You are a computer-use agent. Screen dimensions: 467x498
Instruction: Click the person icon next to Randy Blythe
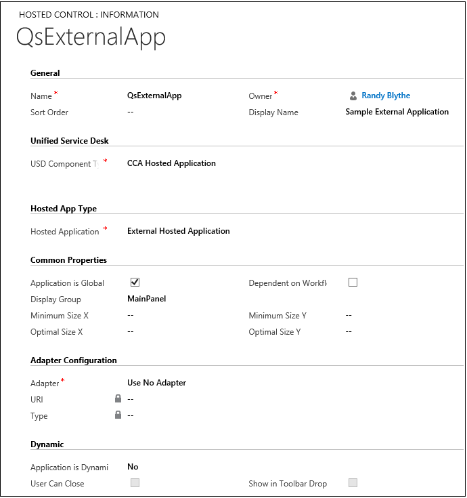(x=353, y=96)
